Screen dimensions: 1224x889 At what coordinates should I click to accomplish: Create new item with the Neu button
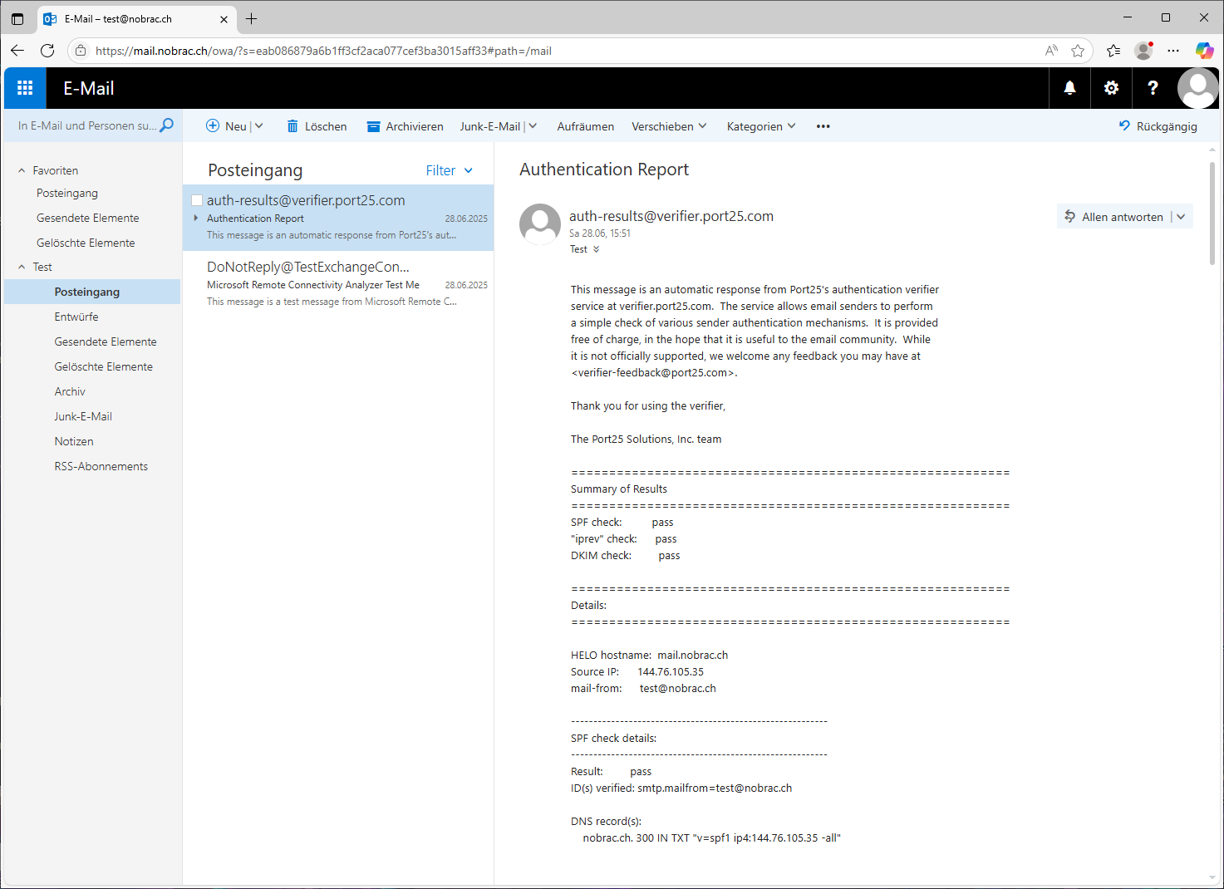[x=226, y=126]
